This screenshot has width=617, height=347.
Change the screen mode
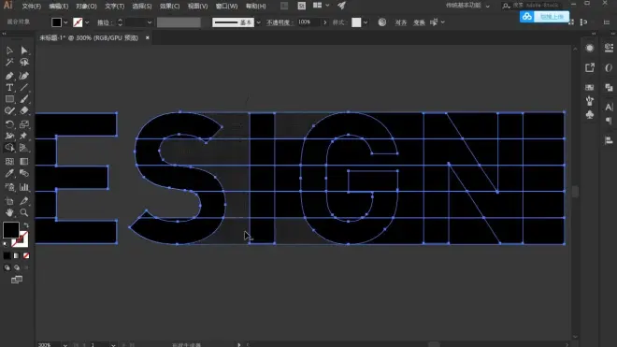click(x=17, y=280)
